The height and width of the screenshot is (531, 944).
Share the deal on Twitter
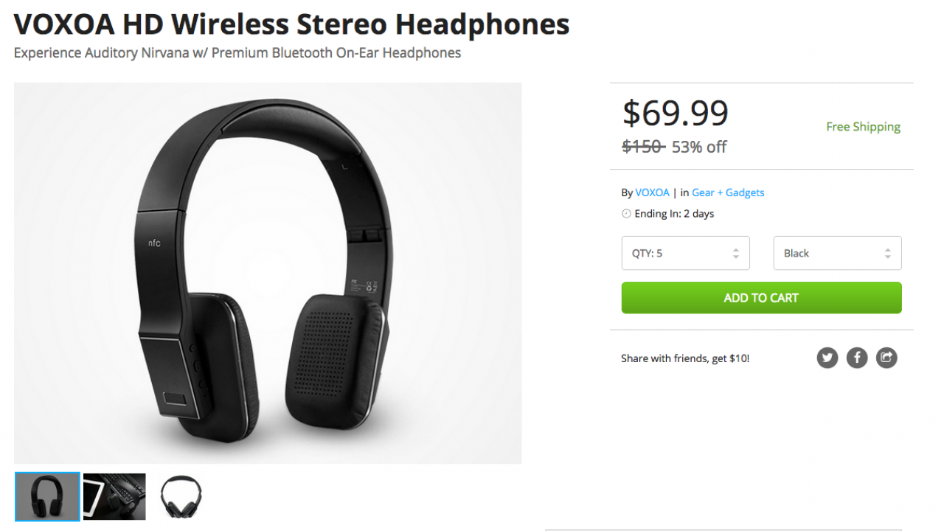(827, 358)
